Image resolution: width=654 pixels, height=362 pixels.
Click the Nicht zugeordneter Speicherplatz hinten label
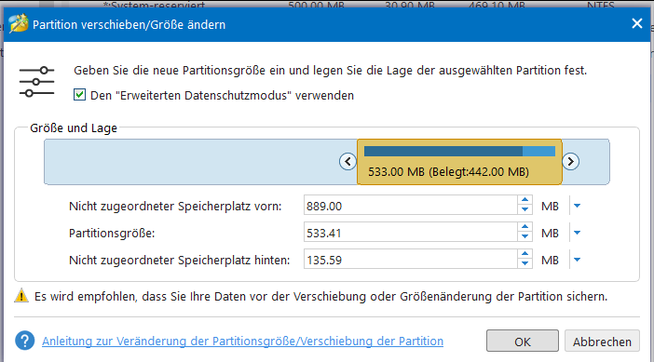click(x=180, y=261)
